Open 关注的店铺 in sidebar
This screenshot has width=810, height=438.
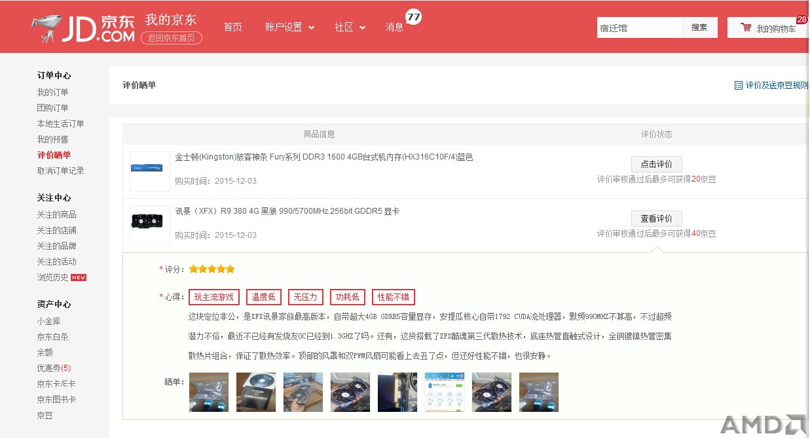point(56,230)
